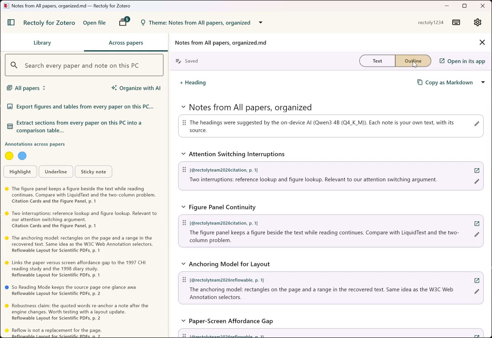Add a new Heading
The width and height of the screenshot is (492, 338).
point(193,83)
